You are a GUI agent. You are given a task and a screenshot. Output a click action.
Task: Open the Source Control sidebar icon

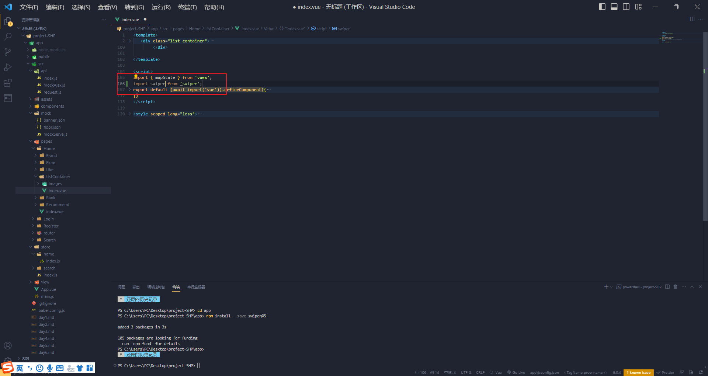pos(8,52)
